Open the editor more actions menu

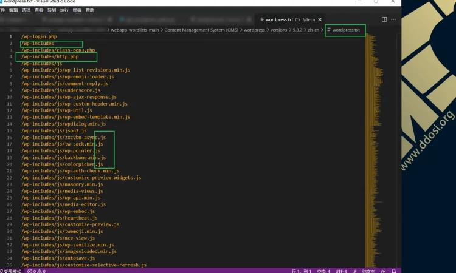click(393, 19)
